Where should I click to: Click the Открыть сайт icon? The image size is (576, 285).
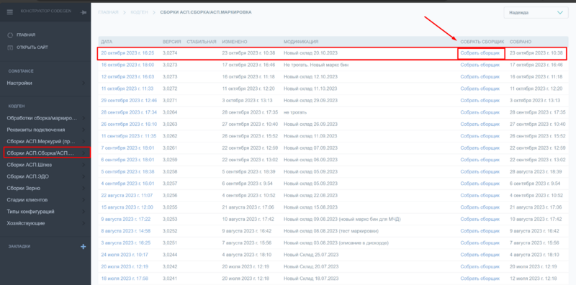10,47
